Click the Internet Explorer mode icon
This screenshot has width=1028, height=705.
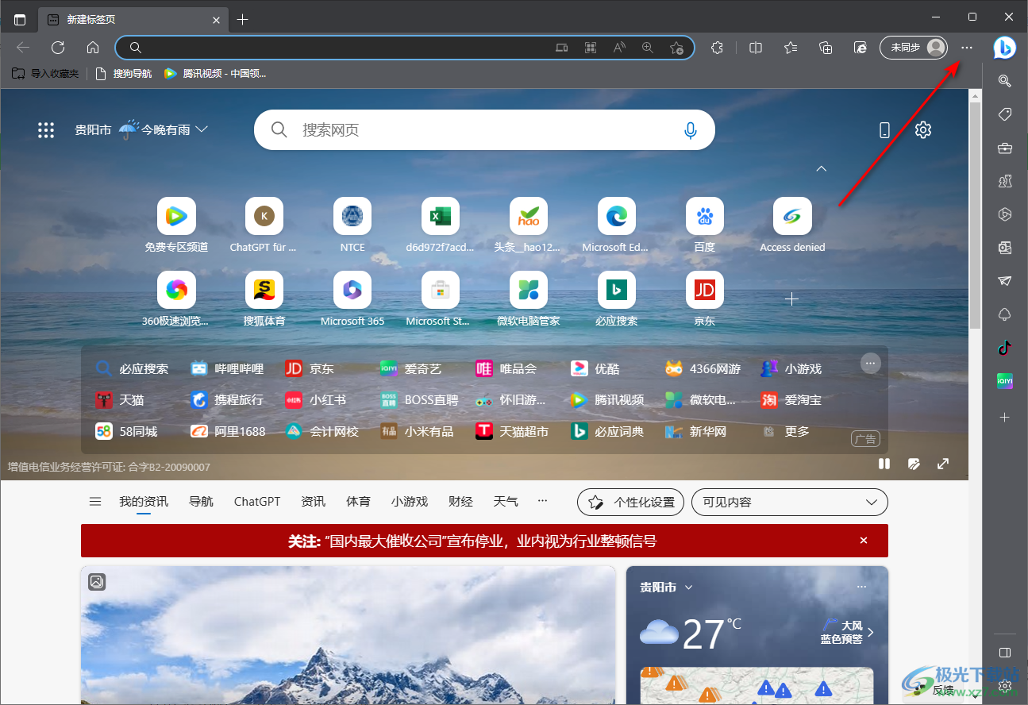(861, 48)
